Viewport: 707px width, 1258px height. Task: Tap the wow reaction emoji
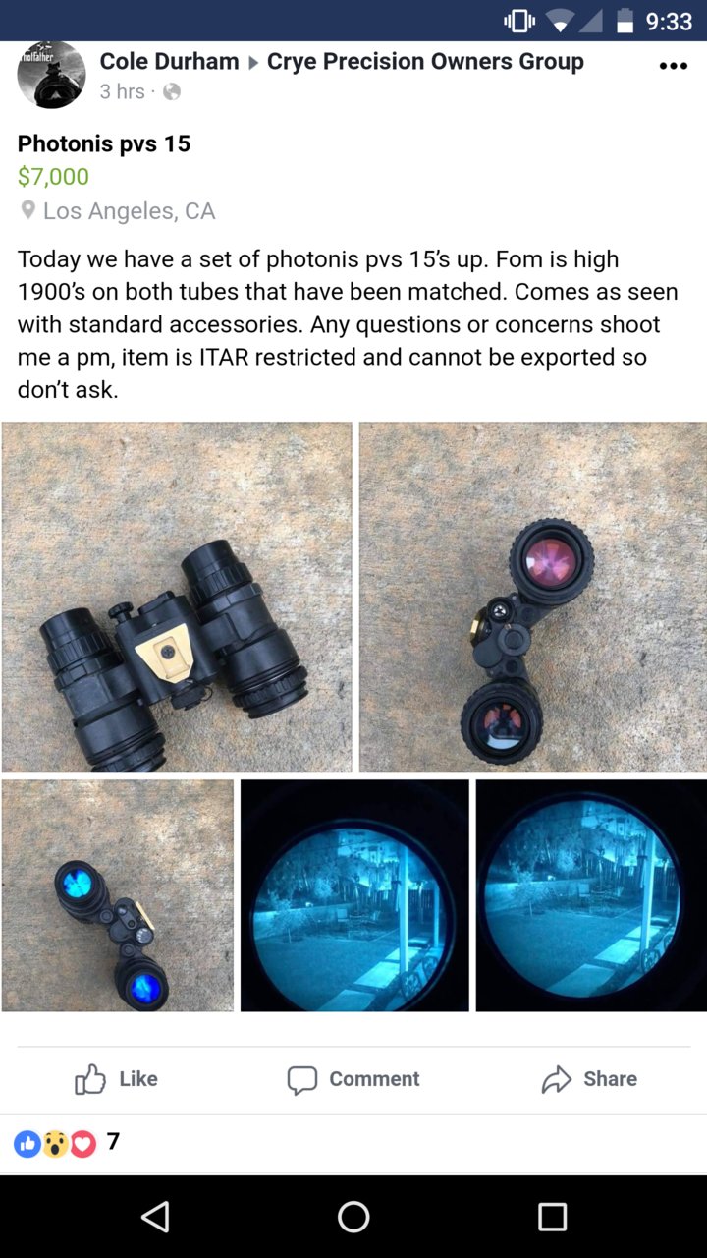pyautogui.click(x=56, y=1144)
